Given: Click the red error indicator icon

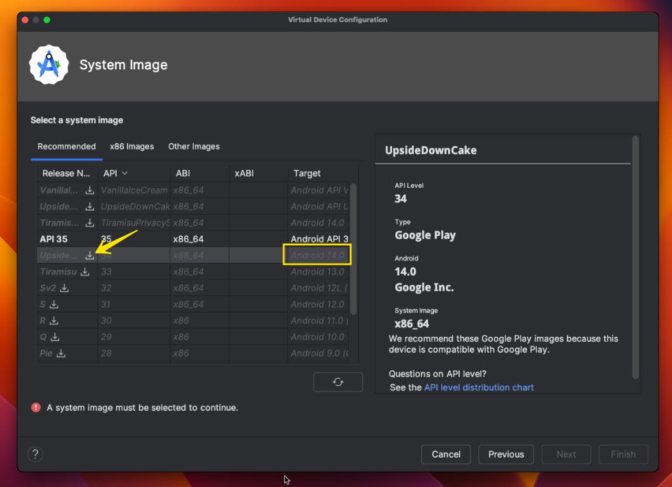Looking at the screenshot, I should coord(36,407).
